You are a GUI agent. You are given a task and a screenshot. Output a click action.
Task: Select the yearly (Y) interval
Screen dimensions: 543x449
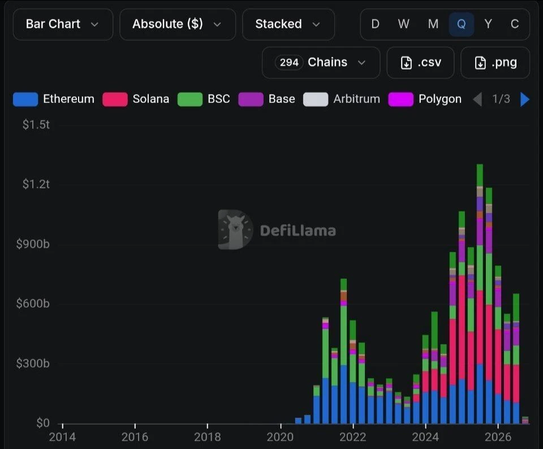pos(488,24)
